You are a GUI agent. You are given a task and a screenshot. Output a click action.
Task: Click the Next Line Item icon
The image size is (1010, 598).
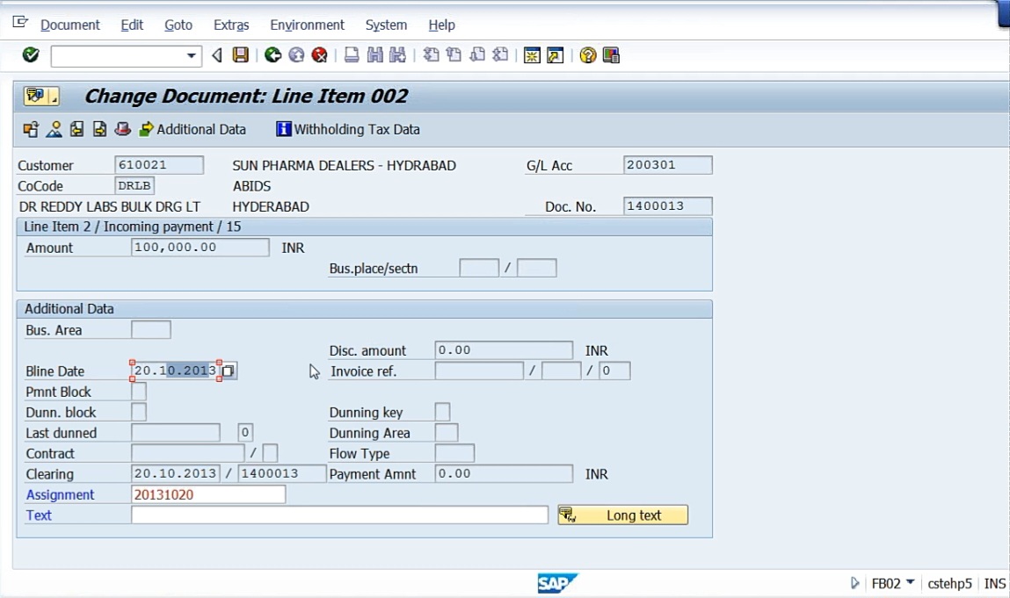pyautogui.click(x=99, y=129)
